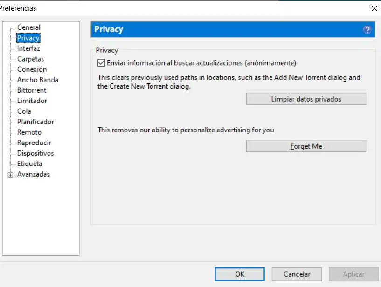Click the Forget Me button
The image size is (381, 287).
(306, 146)
